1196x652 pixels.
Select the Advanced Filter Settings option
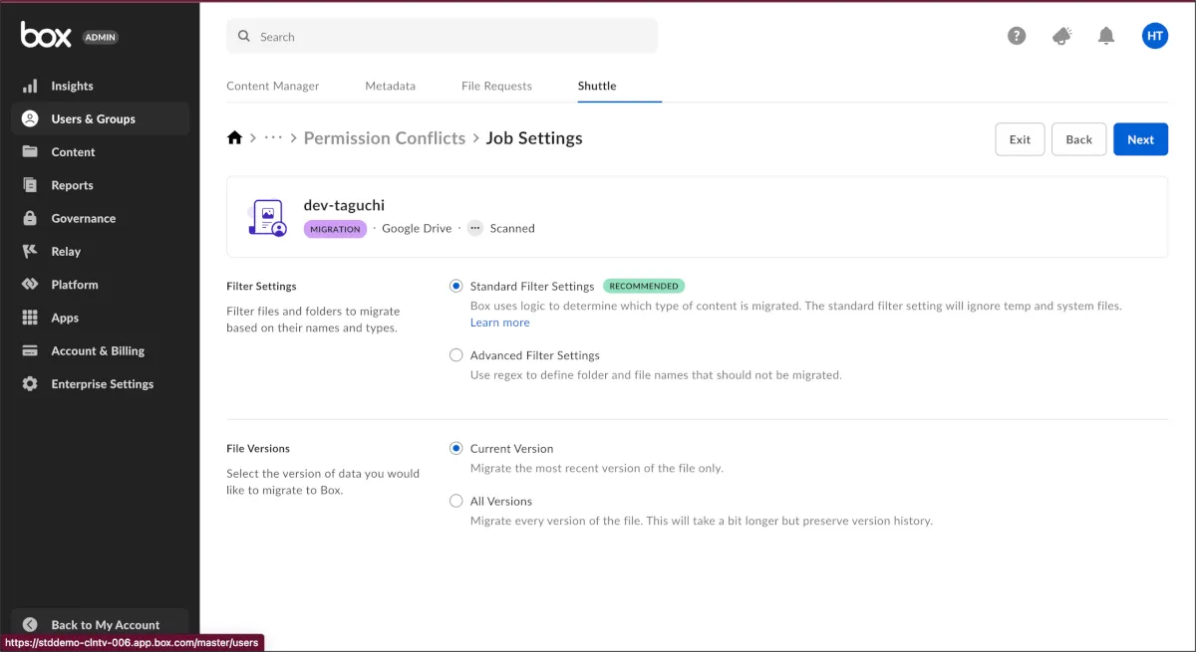pos(456,355)
